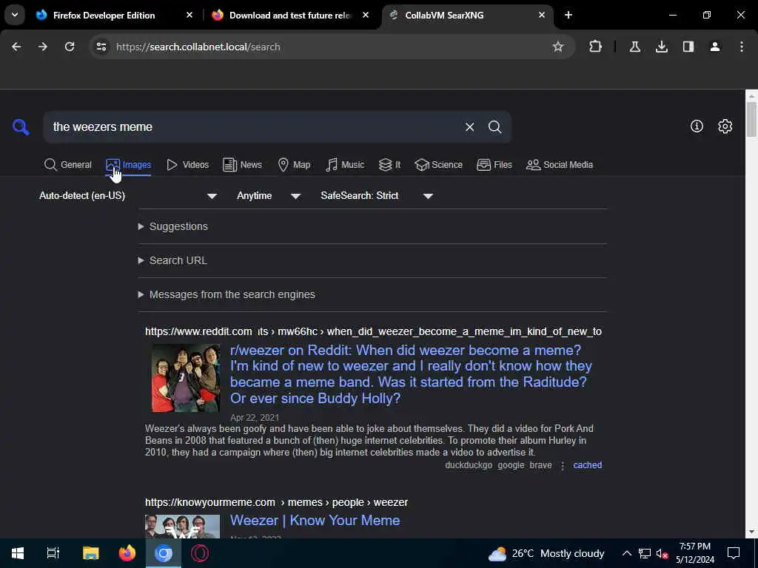
Task: Launch Firefox from the taskbar
Action: [x=127, y=553]
